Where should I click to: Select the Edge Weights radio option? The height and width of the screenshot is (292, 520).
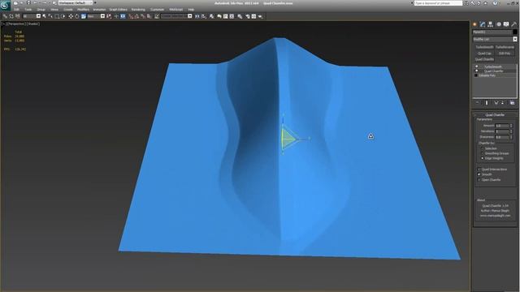point(483,158)
